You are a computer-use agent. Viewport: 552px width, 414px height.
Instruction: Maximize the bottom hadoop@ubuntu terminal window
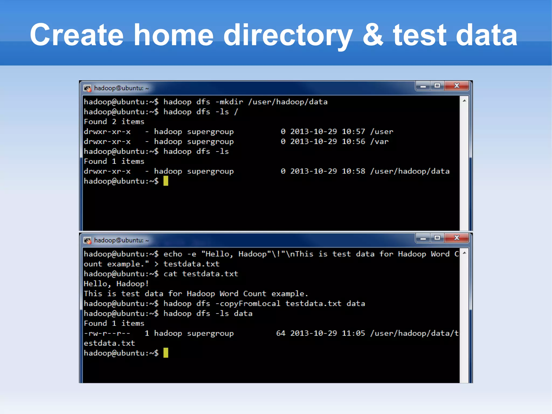pos(437,238)
